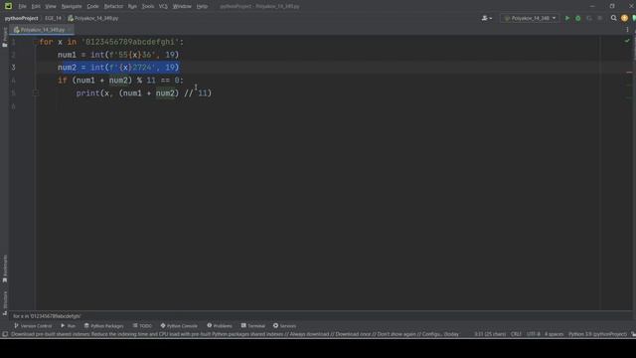Open the Project tool window sidebar tab

pos(5,38)
